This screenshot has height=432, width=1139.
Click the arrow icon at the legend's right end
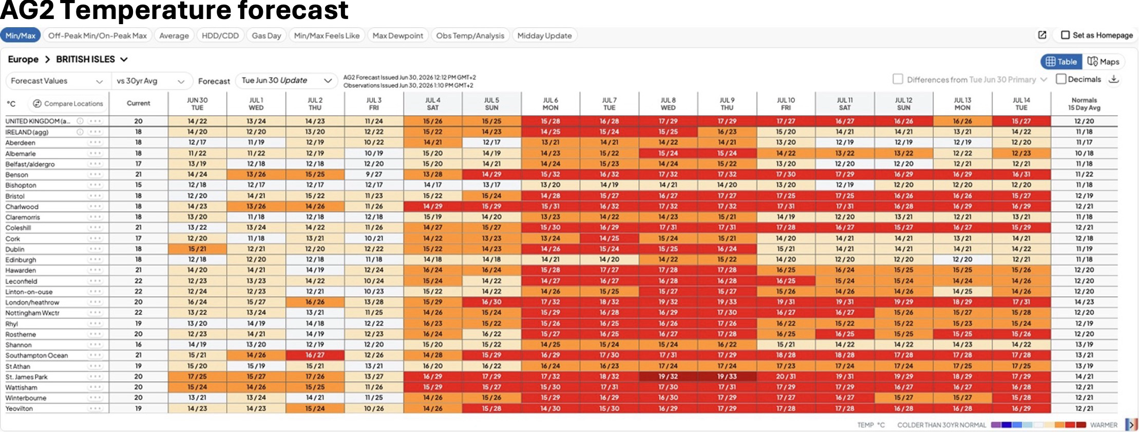click(x=1131, y=425)
